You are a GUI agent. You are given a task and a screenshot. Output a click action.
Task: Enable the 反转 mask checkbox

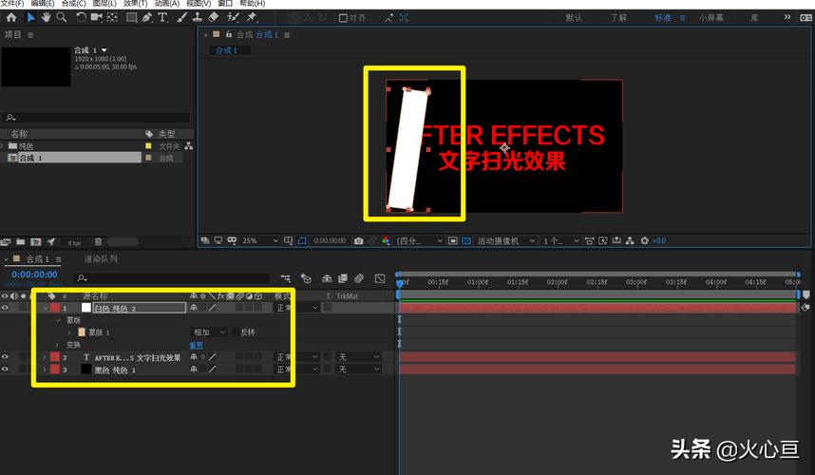[235, 332]
